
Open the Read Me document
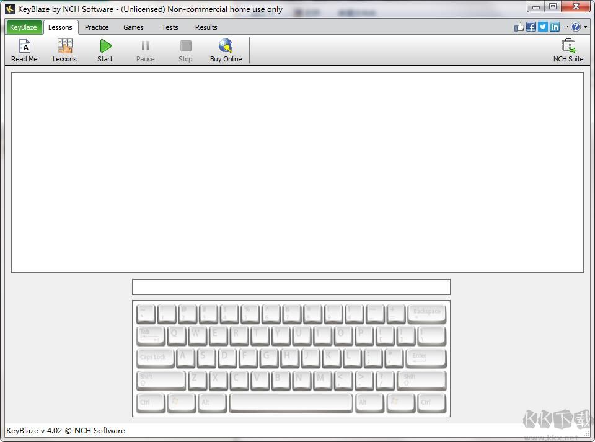pyautogui.click(x=24, y=50)
